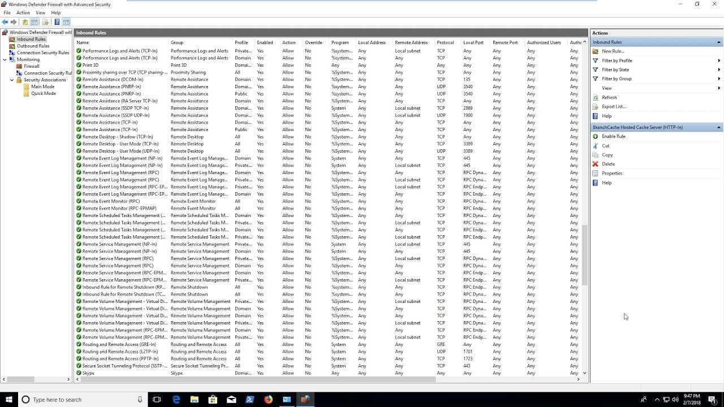724x407 pixels.
Task: Click the rules list vertical scrollbar thumb
Action: tap(584, 256)
